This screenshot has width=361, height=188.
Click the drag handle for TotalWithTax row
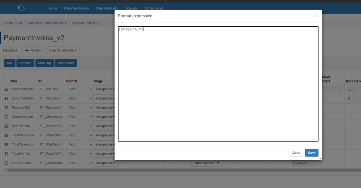pyautogui.click(x=7, y=154)
